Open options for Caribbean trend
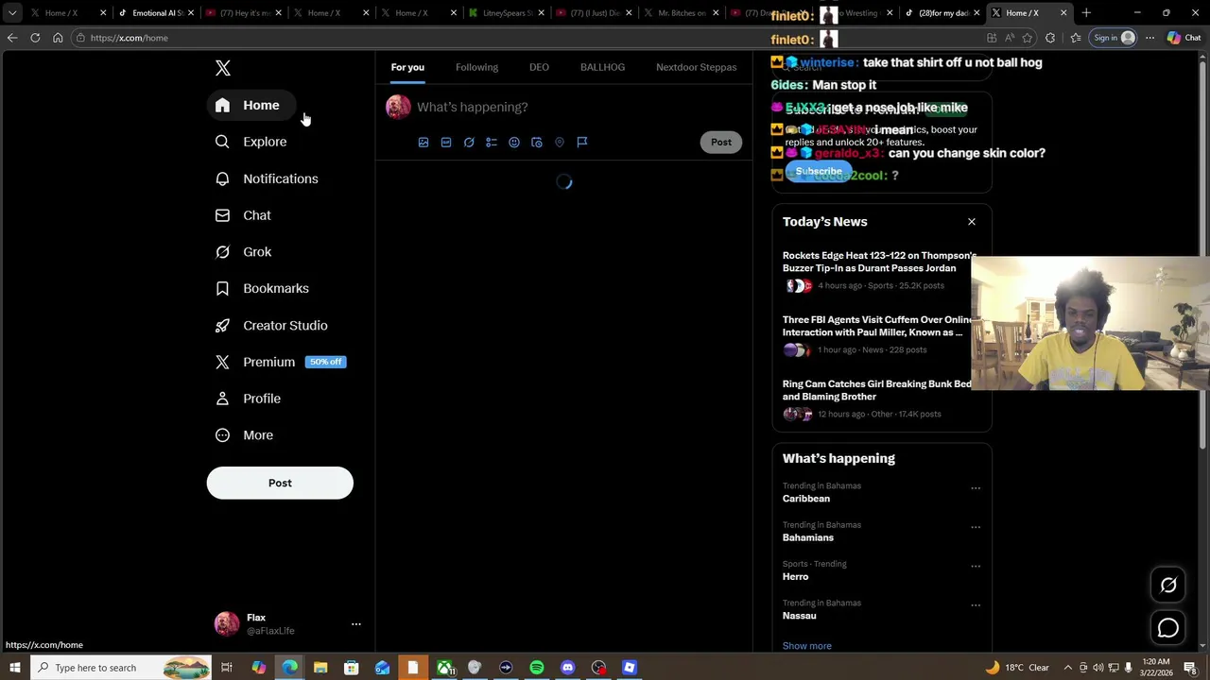Image resolution: width=1210 pixels, height=680 pixels. (x=976, y=488)
